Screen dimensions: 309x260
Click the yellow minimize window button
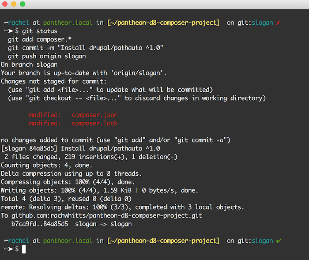(x=13, y=4)
